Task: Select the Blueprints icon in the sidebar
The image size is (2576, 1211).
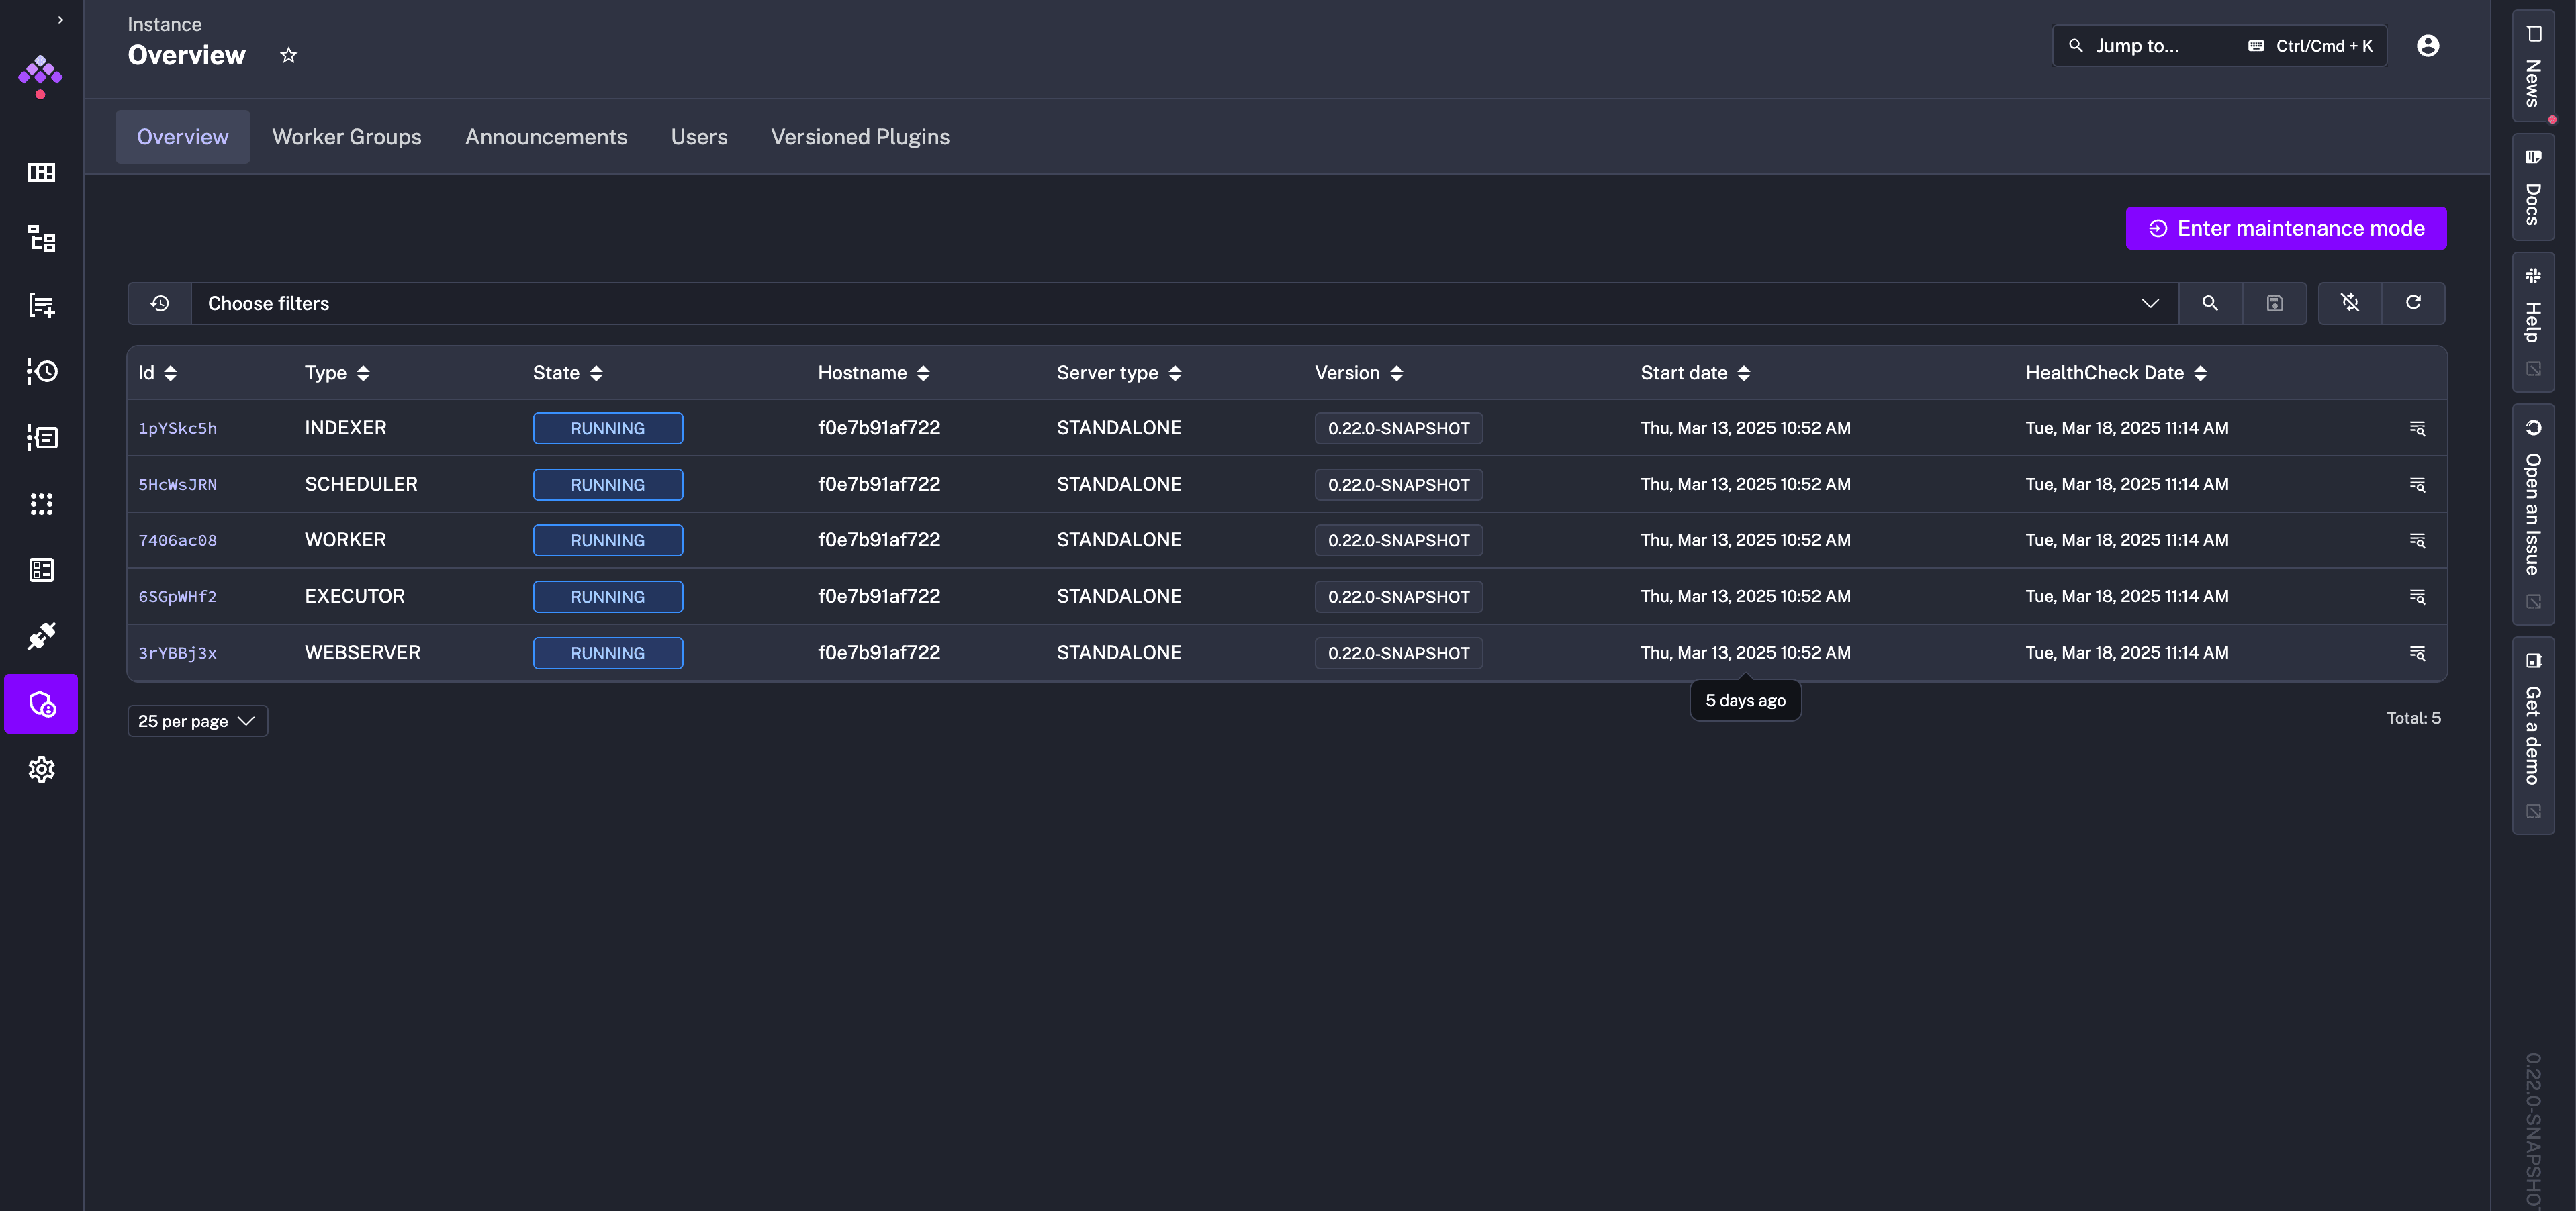Action: (x=41, y=570)
